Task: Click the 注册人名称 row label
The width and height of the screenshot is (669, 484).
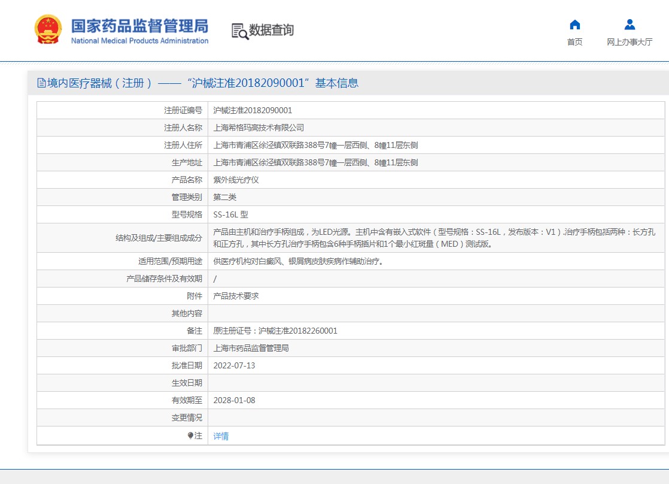Action: [x=183, y=128]
